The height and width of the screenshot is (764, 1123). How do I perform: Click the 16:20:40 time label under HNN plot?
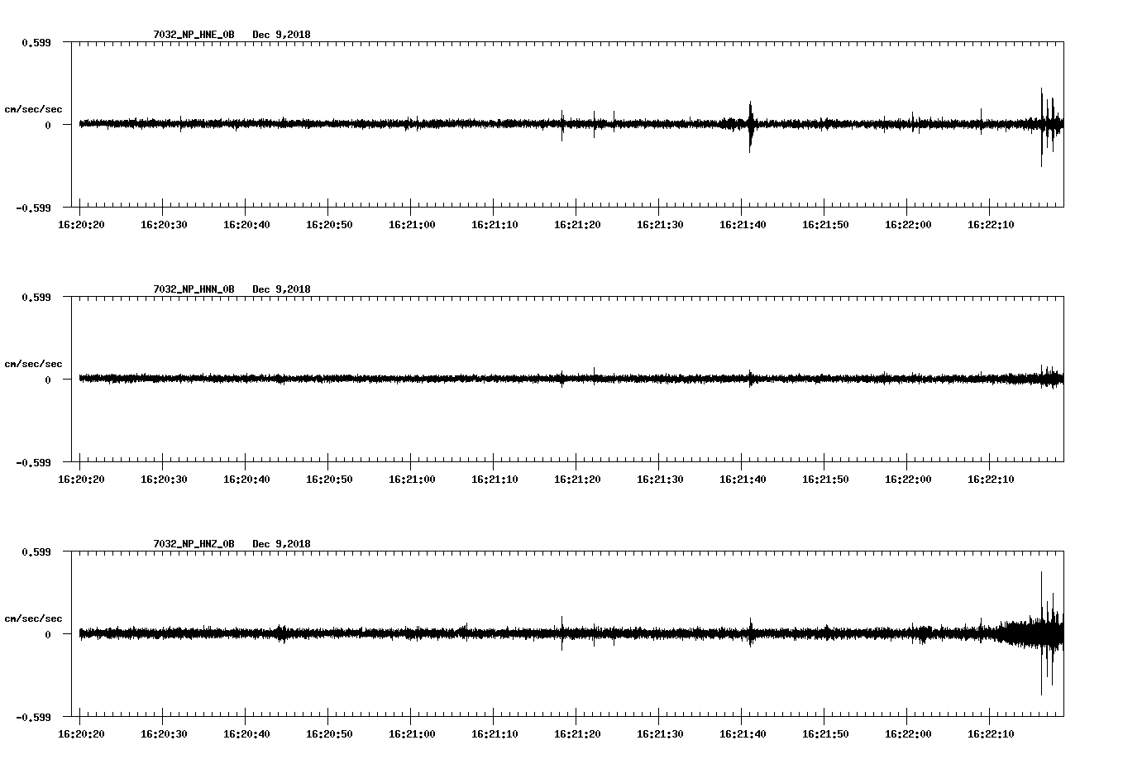pos(246,480)
